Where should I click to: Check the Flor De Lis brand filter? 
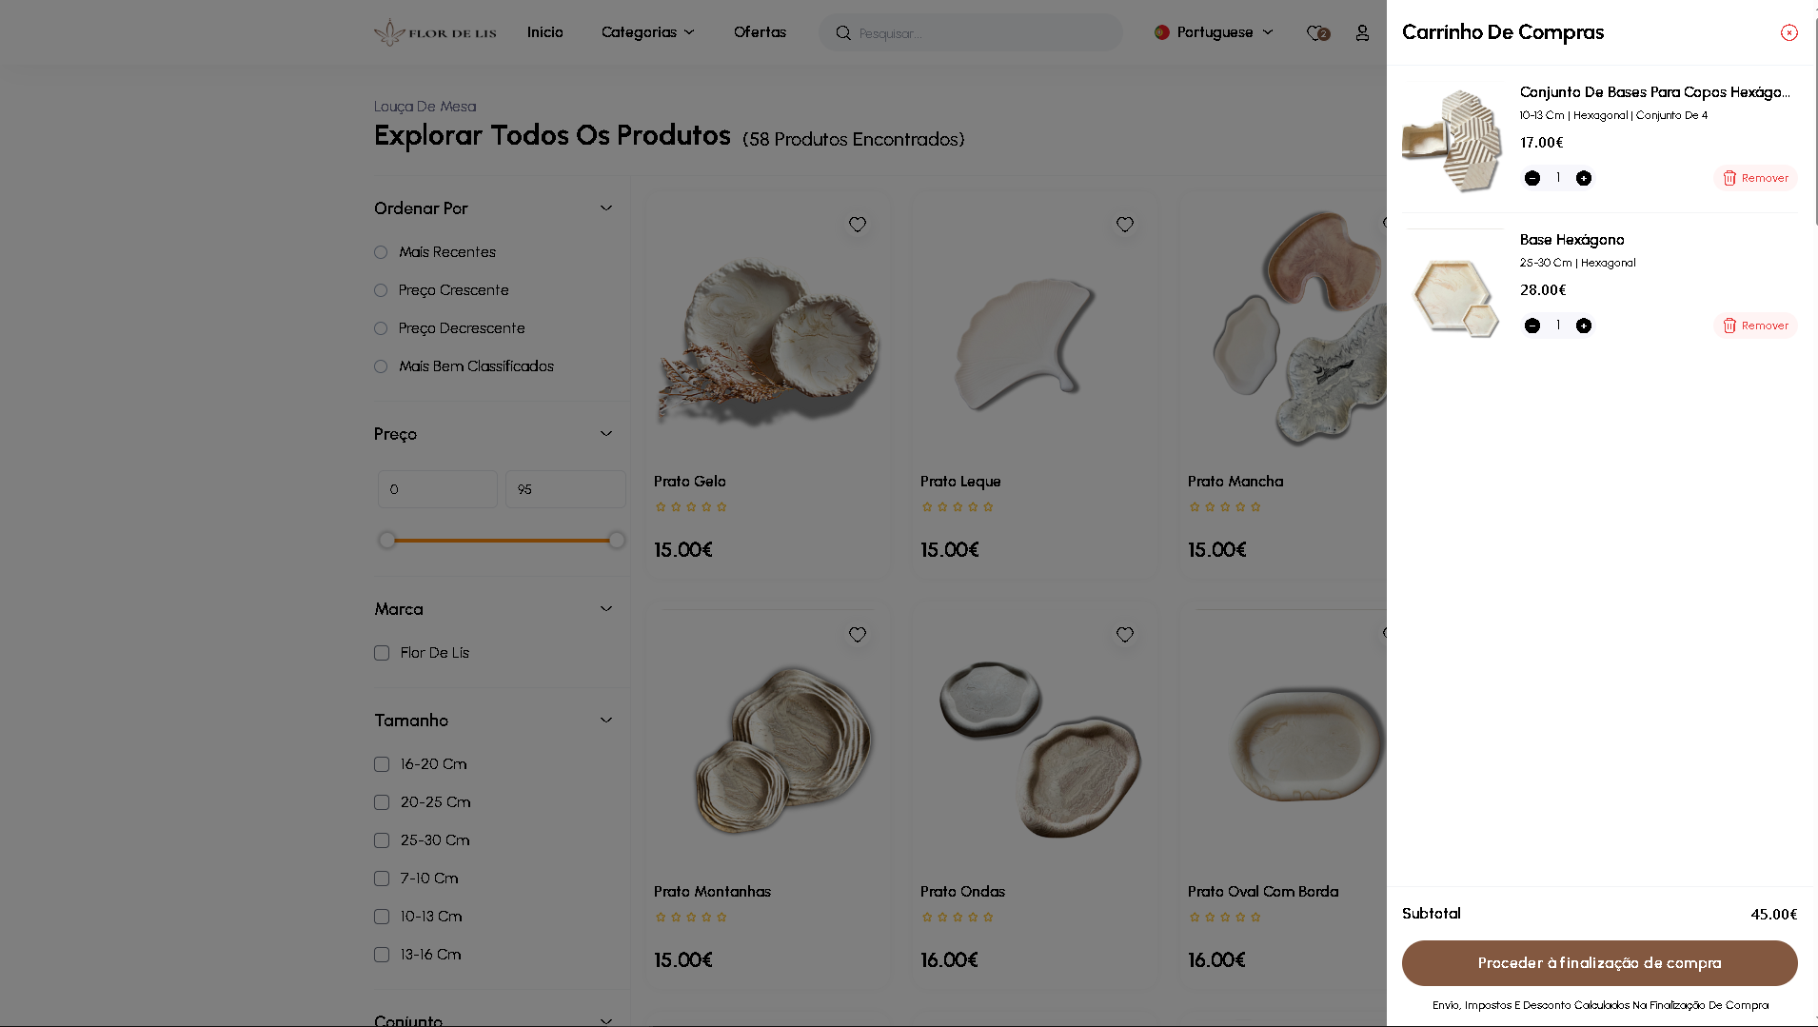click(382, 653)
